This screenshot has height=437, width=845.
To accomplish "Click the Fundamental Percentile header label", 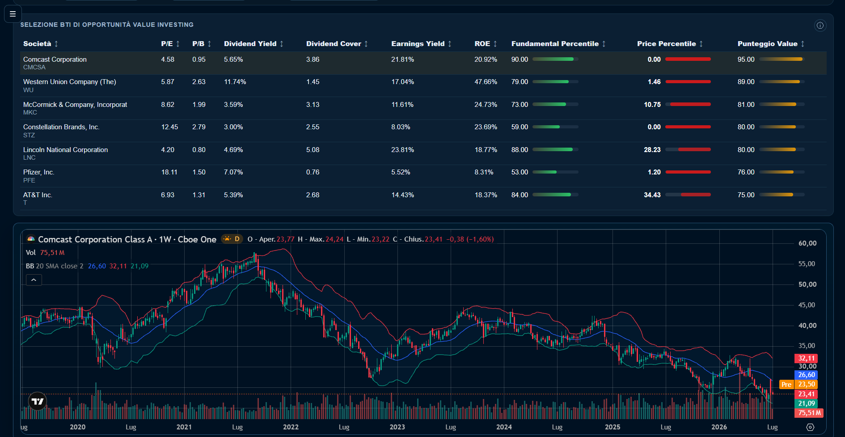I will (555, 44).
